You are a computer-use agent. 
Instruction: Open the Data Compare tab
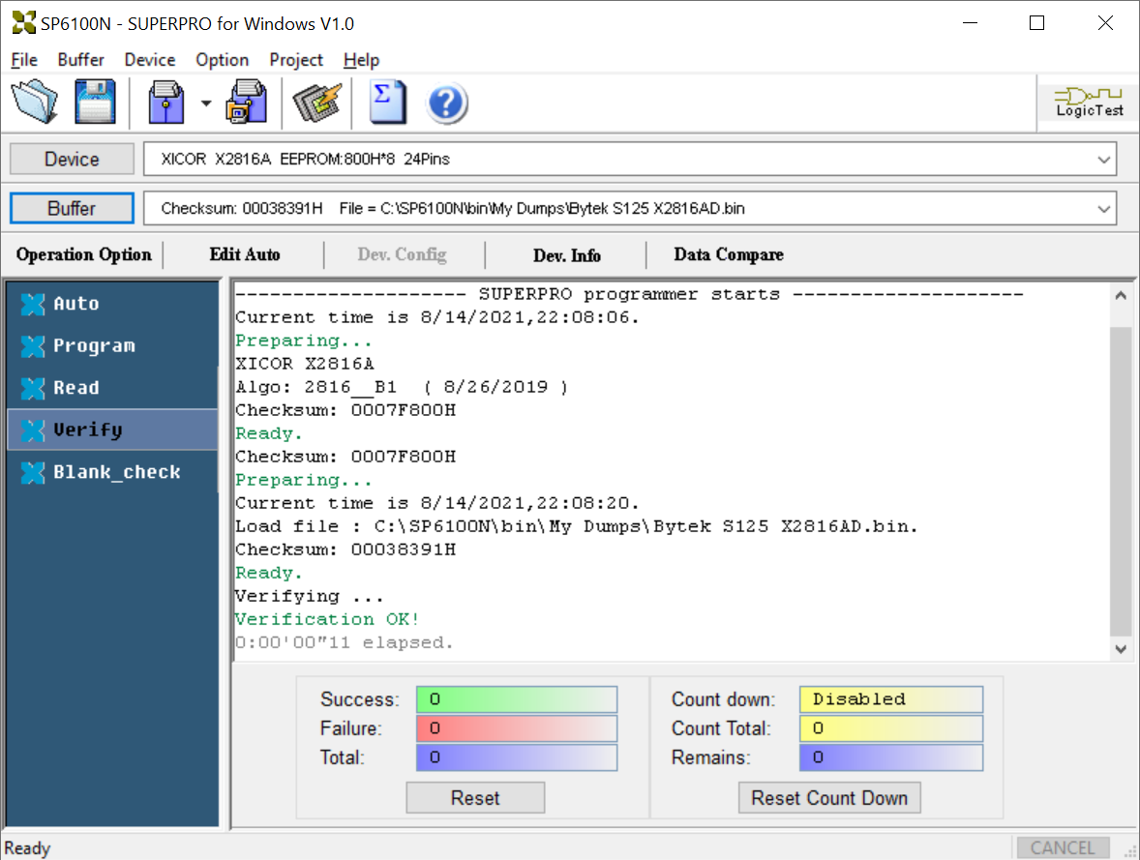coord(729,254)
